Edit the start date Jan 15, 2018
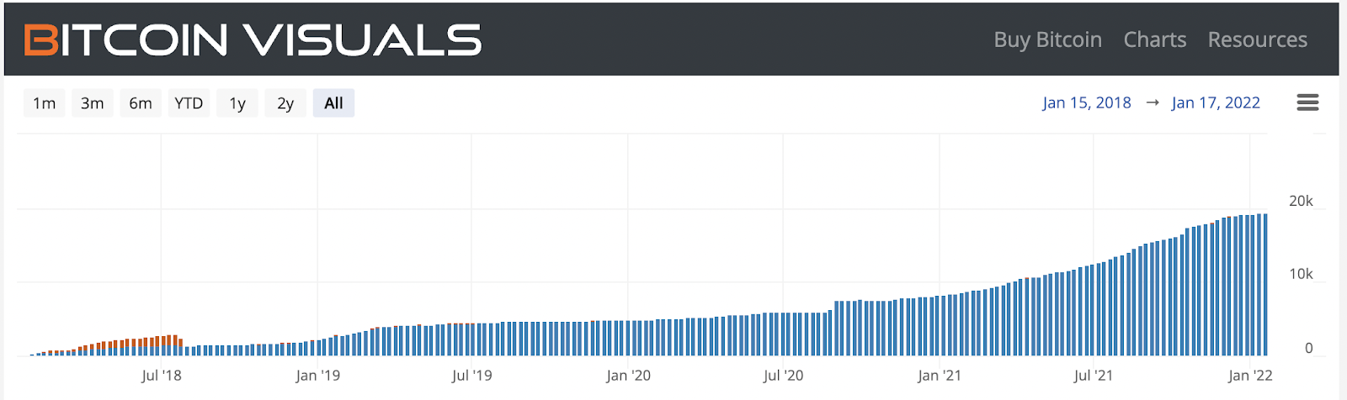 [1087, 103]
